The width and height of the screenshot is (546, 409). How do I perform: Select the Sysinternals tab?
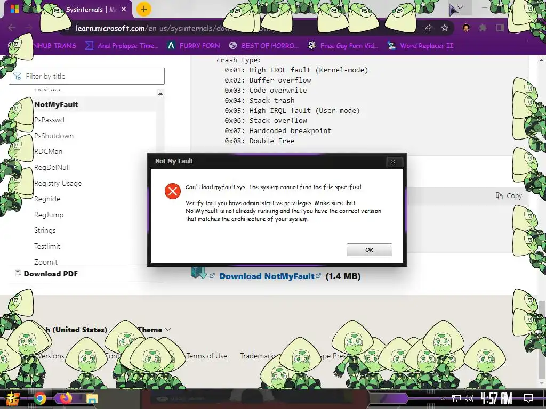68,10
